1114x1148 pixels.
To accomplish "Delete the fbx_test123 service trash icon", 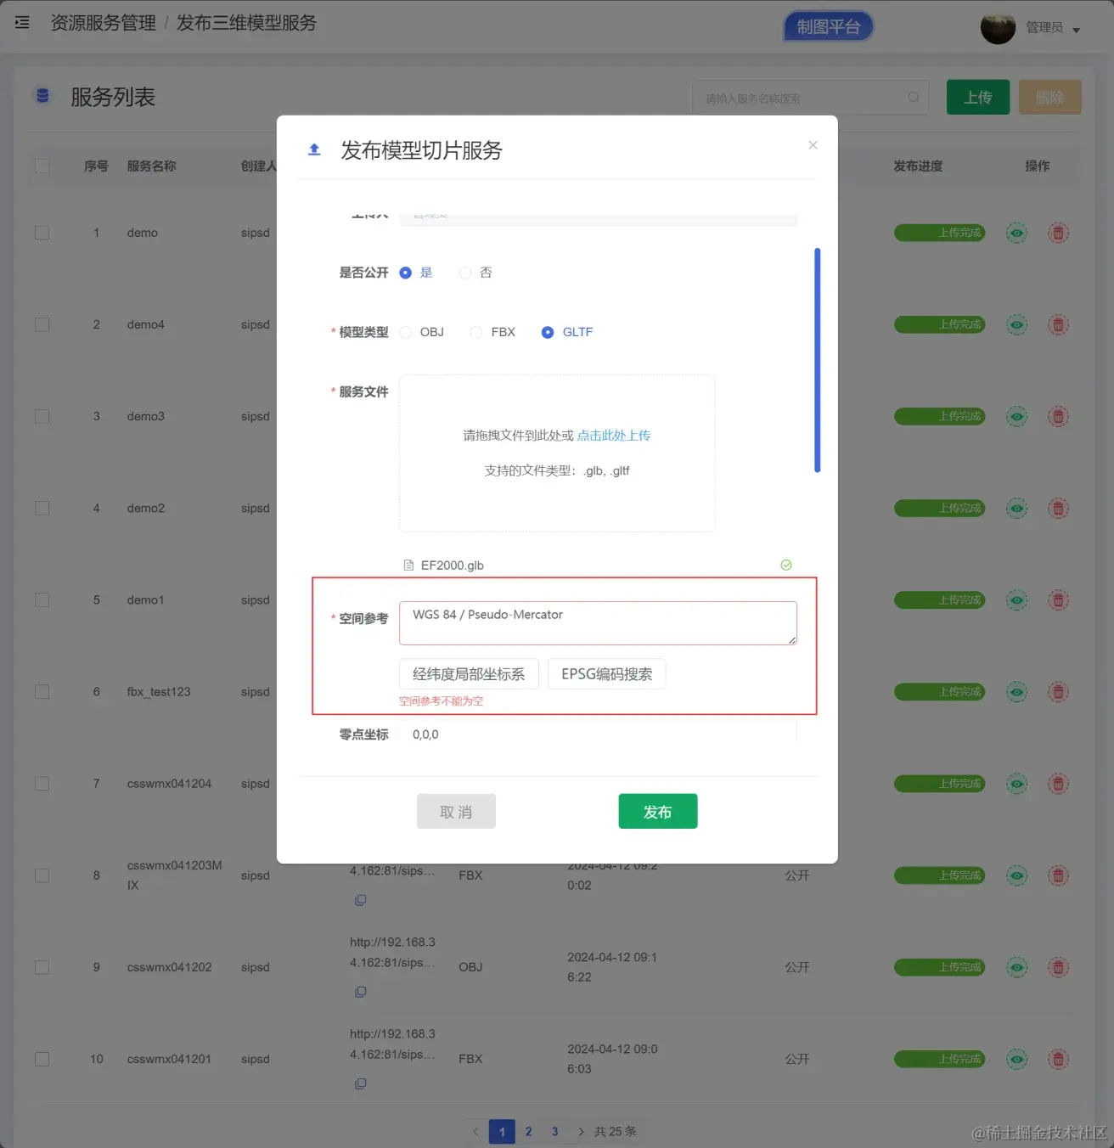I will (x=1058, y=692).
